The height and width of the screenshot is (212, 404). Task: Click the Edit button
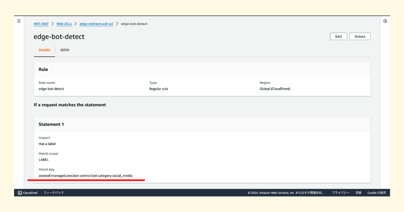point(338,36)
